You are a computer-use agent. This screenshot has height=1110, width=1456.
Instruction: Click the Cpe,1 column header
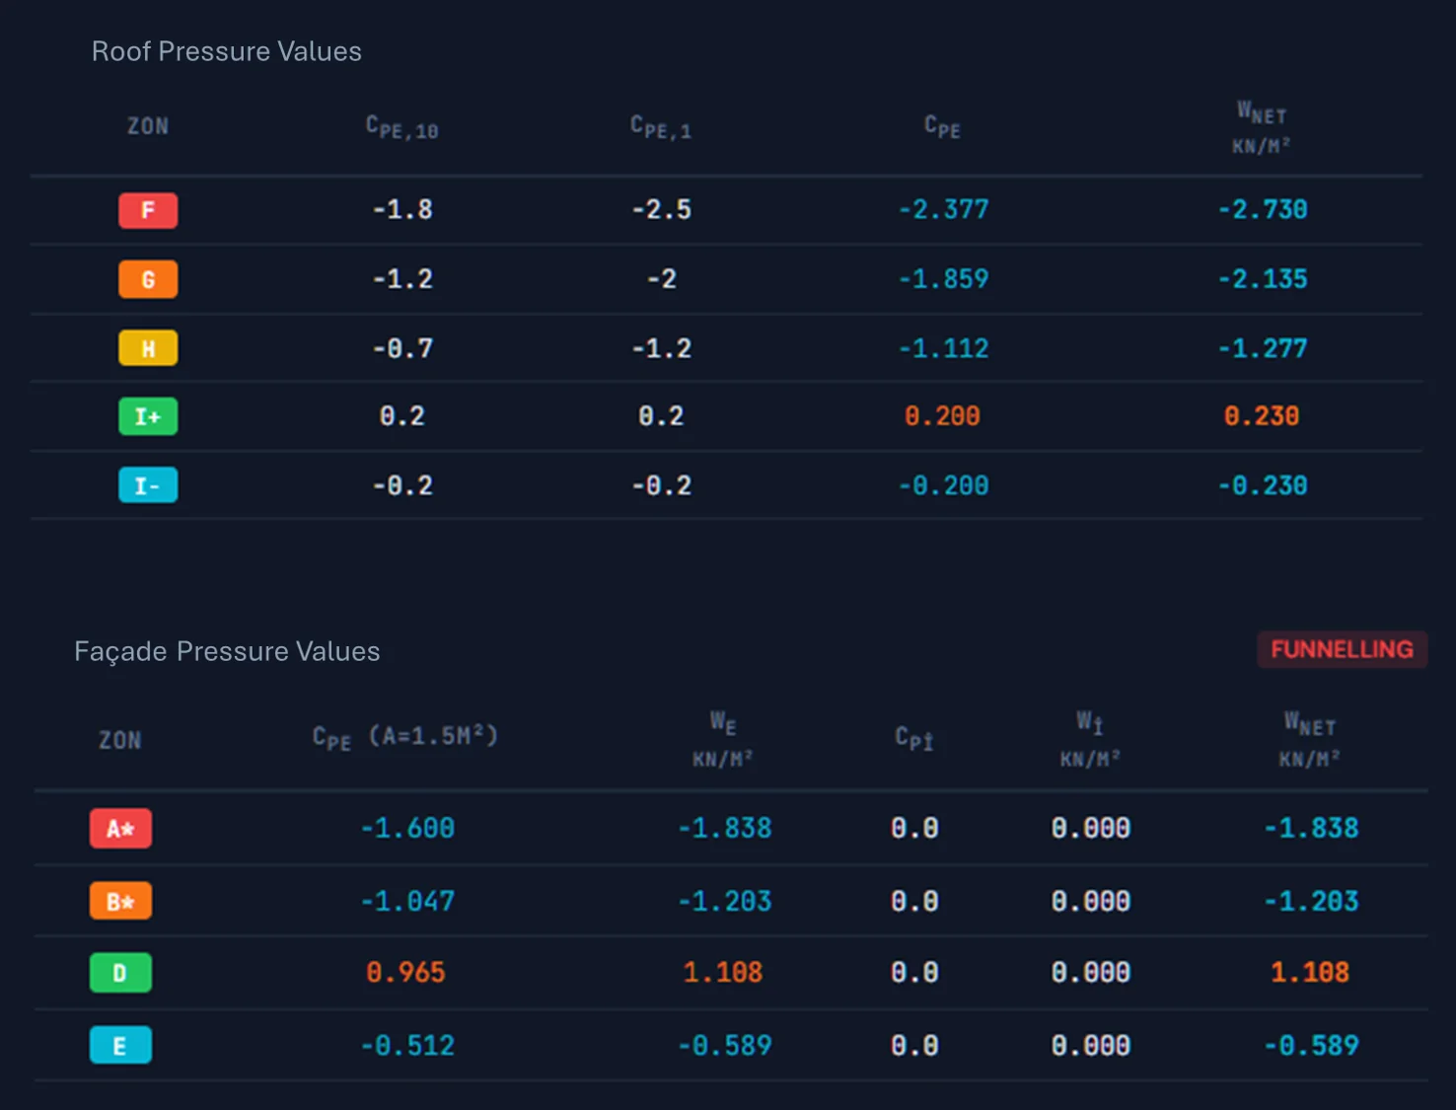tap(661, 127)
